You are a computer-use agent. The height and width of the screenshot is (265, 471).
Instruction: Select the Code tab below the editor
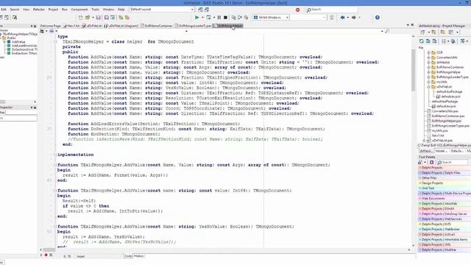(128, 256)
